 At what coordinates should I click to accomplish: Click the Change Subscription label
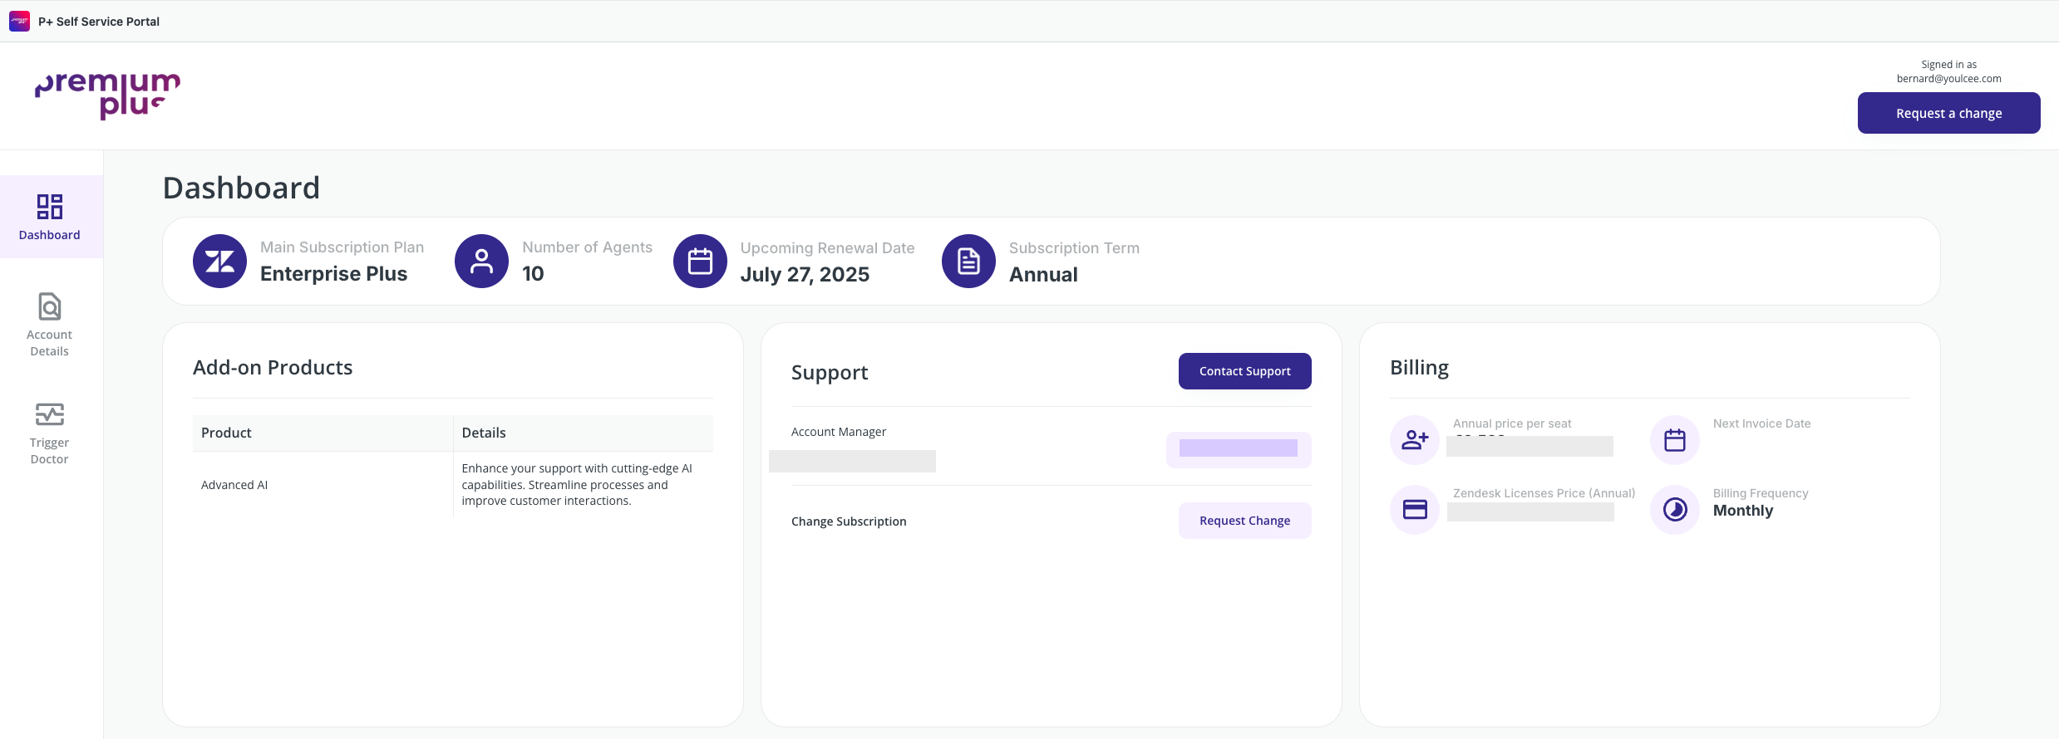click(x=849, y=521)
